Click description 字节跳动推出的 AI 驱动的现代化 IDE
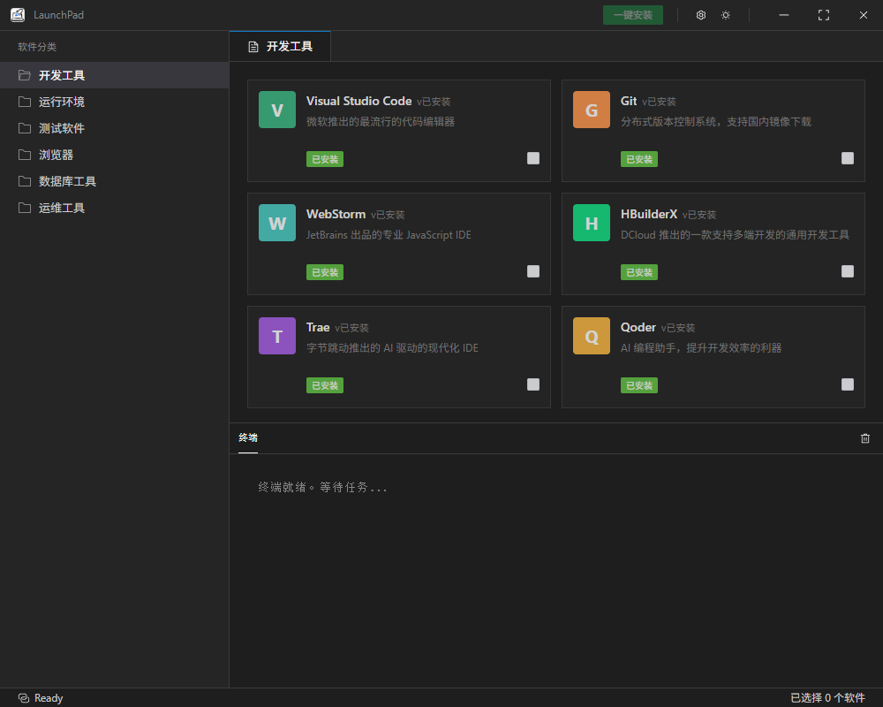883x707 pixels. [392, 348]
